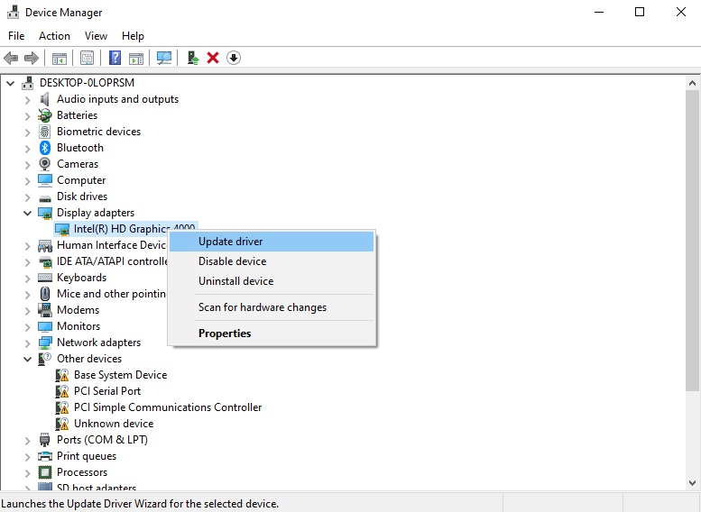This screenshot has height=512, width=701.
Task: Click the Show/Hide console tree icon
Action: (x=60, y=58)
